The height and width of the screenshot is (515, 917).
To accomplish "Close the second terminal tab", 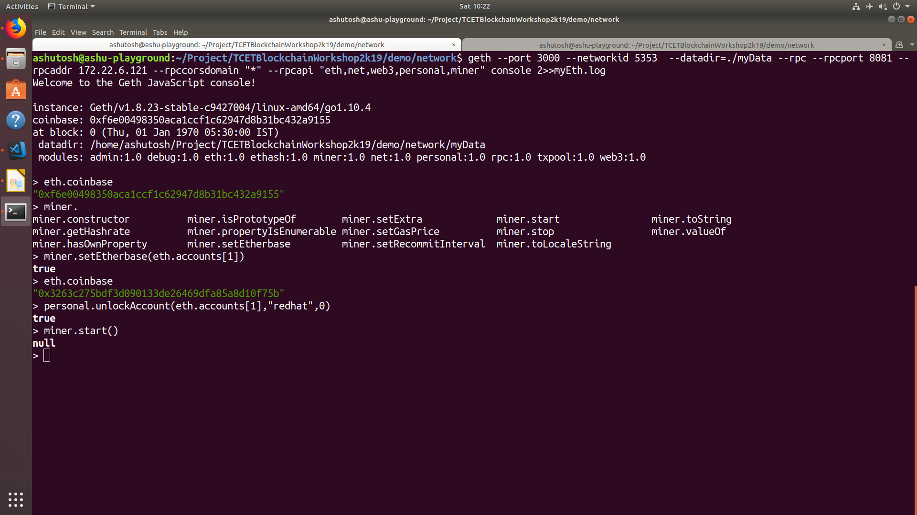I will (x=884, y=45).
